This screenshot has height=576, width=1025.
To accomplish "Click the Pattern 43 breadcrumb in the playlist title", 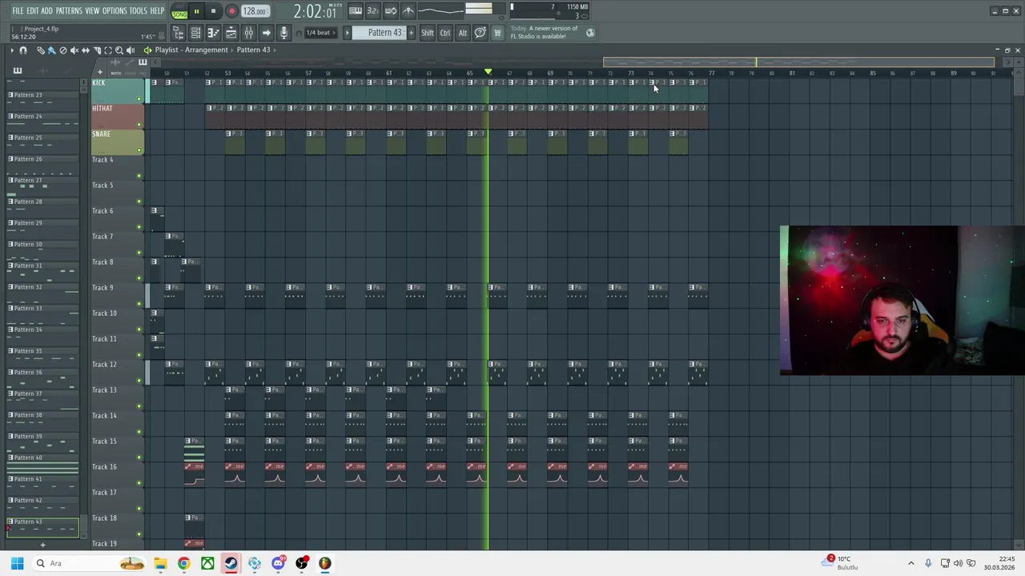I will (x=253, y=50).
